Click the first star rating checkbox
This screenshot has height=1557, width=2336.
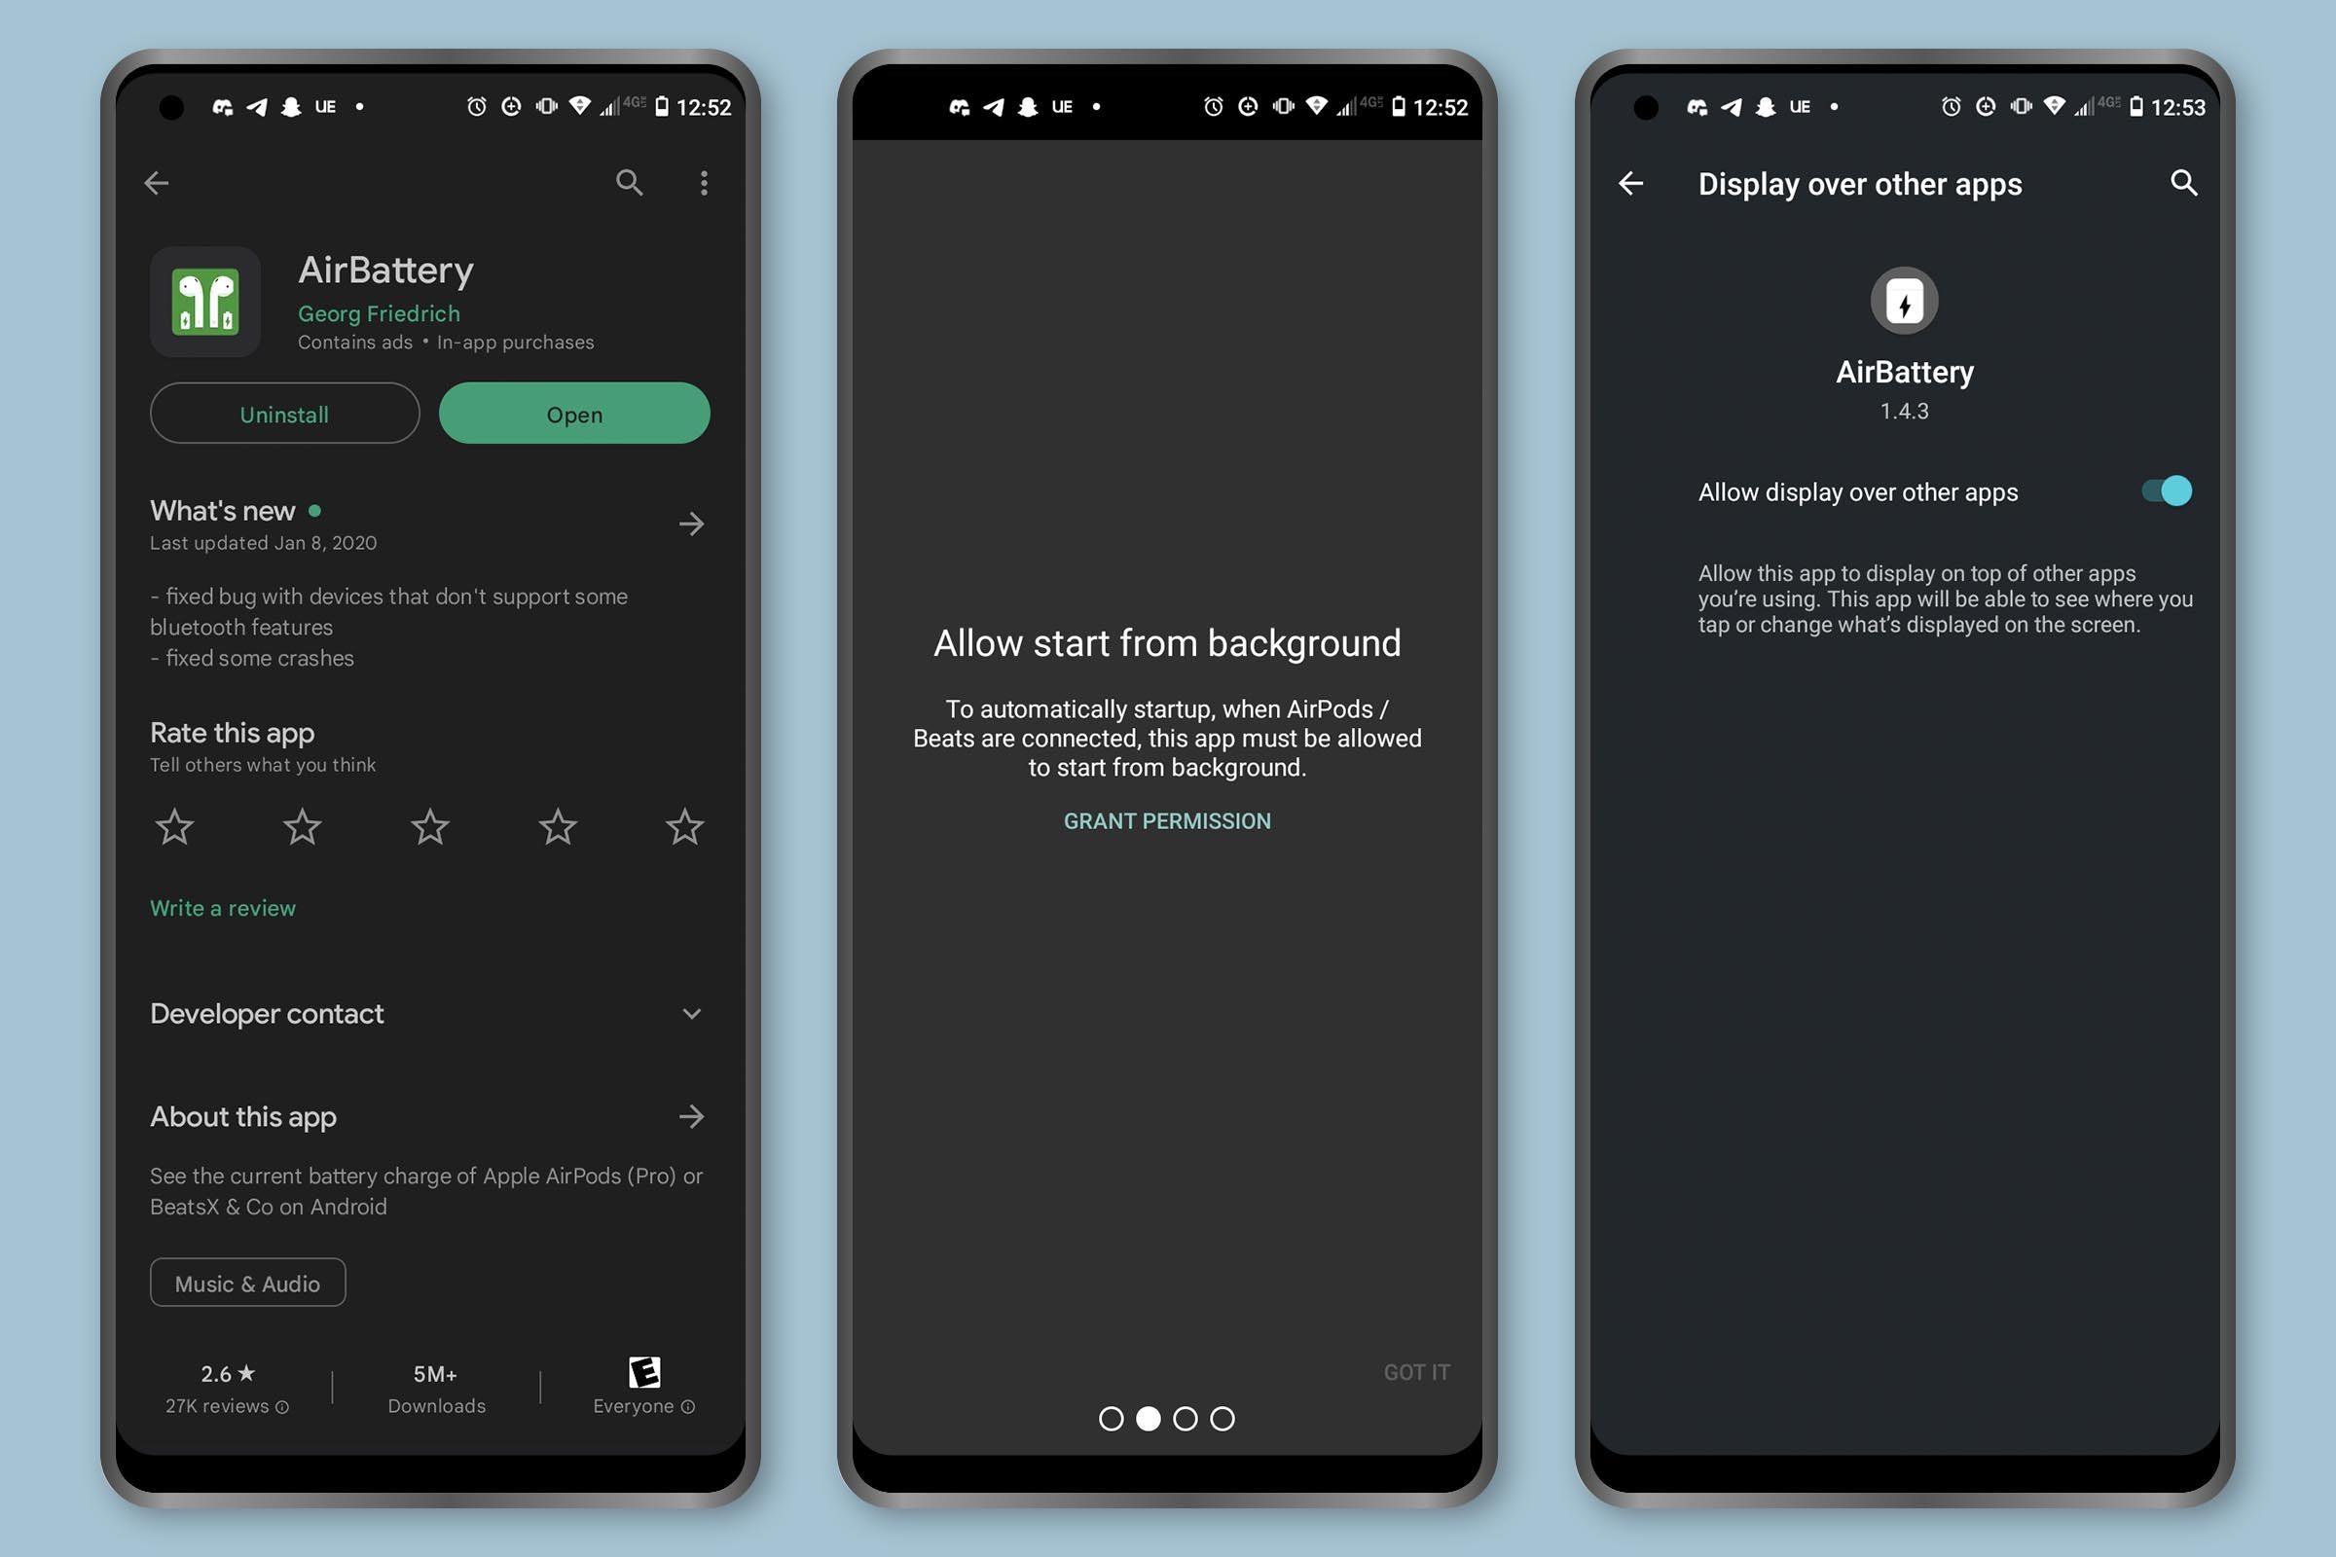pyautogui.click(x=175, y=825)
